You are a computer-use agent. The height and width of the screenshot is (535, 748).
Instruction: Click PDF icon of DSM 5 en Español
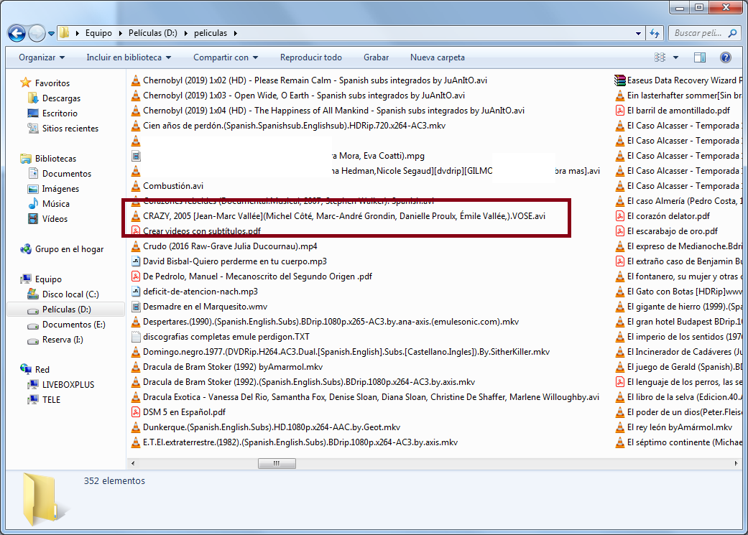tap(136, 412)
